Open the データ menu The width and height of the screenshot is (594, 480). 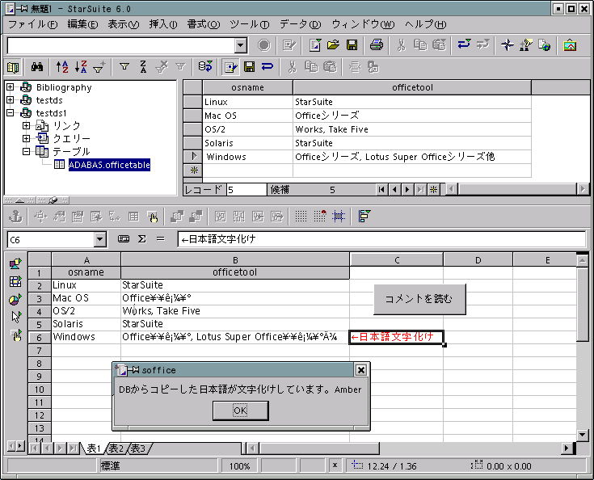[300, 24]
